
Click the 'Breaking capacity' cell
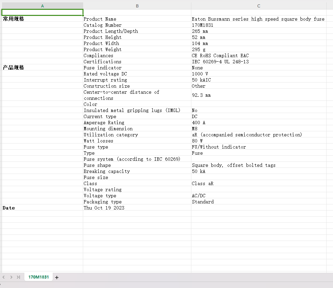[137, 171]
